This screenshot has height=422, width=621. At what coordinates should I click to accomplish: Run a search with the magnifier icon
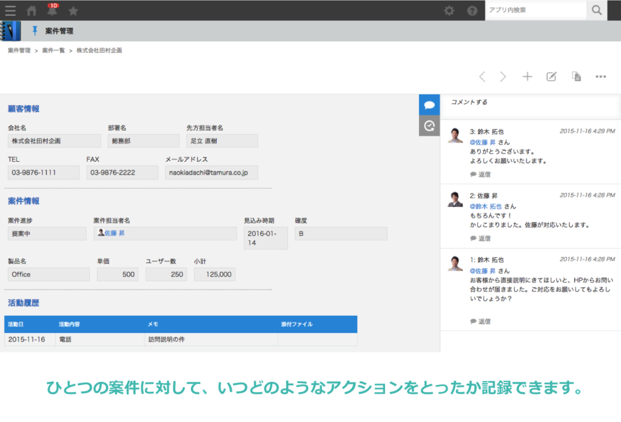(597, 10)
